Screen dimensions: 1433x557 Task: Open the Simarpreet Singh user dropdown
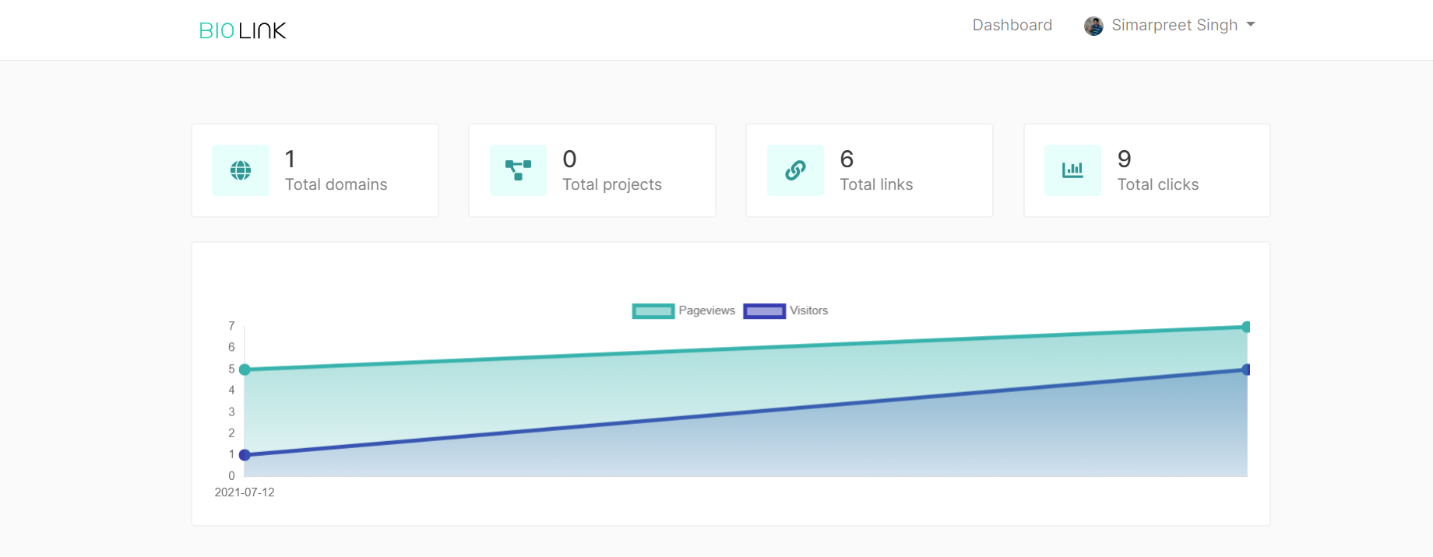tap(1169, 25)
